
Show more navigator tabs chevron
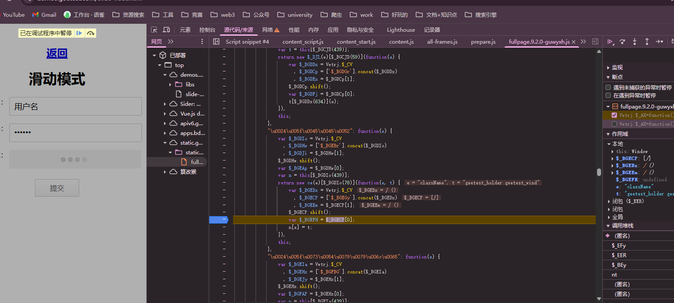point(171,41)
